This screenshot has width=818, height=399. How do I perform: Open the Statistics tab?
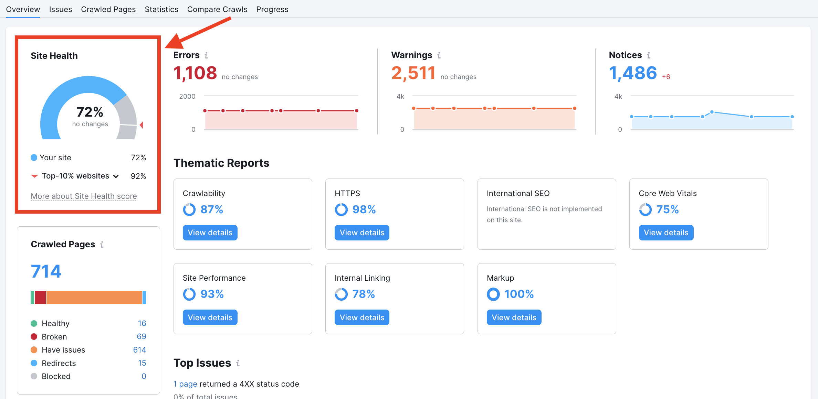coord(161,9)
